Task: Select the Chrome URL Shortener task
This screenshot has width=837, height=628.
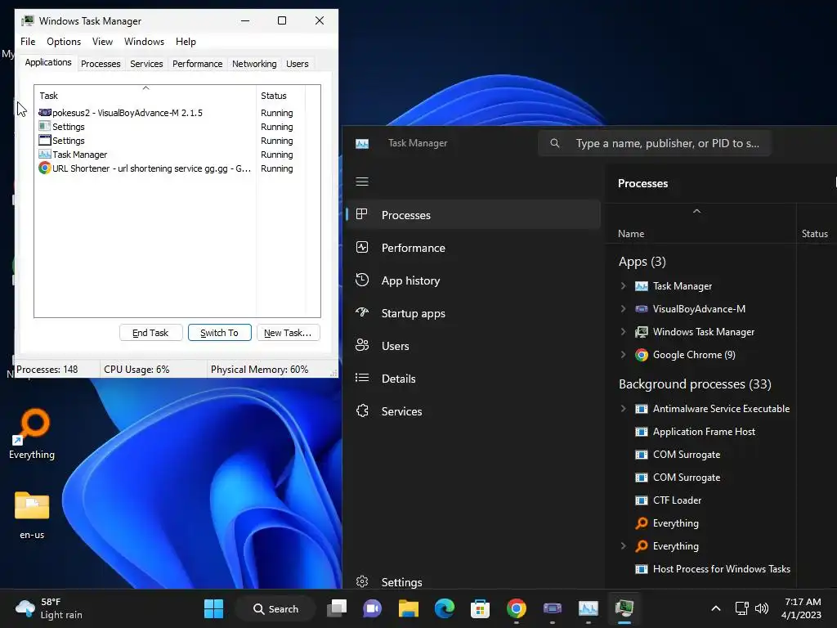Action: tap(145, 168)
